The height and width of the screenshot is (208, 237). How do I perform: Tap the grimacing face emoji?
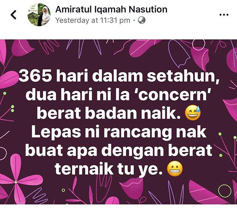tap(175, 168)
